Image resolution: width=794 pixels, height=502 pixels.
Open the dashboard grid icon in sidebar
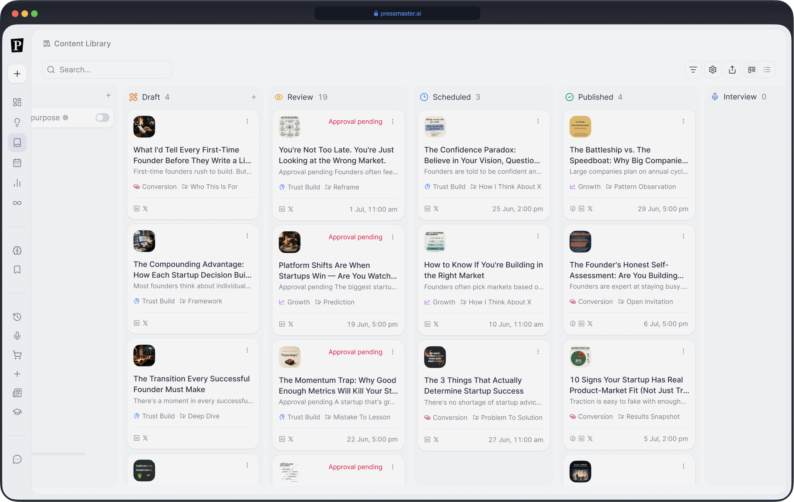point(17,102)
